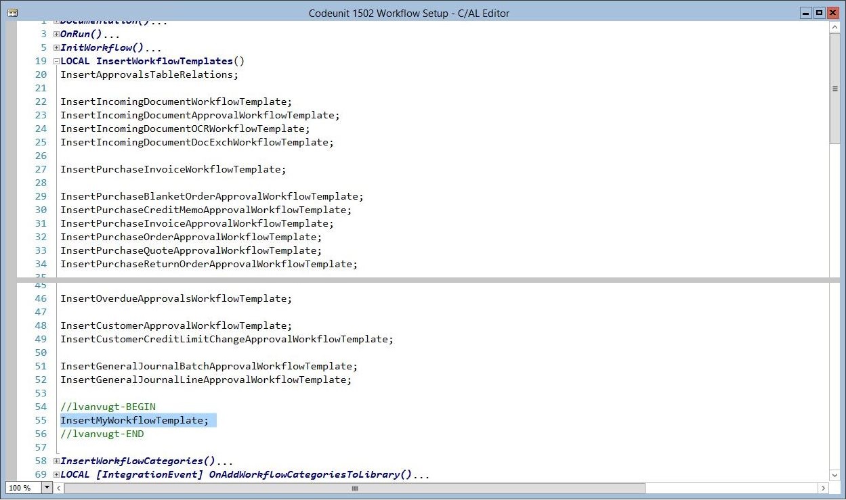Click InsertPurchaseQuoteApprovalWorkflowTemplate; line
846x500 pixels.
click(191, 250)
